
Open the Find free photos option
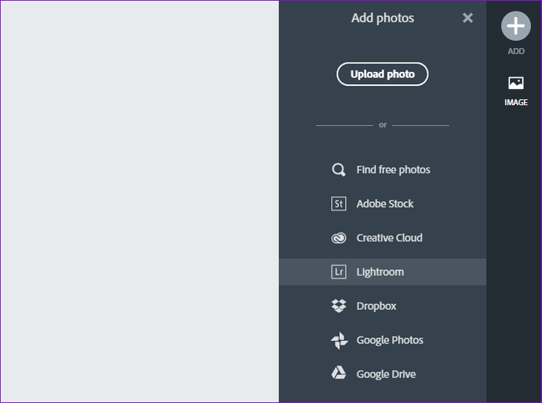[393, 170]
